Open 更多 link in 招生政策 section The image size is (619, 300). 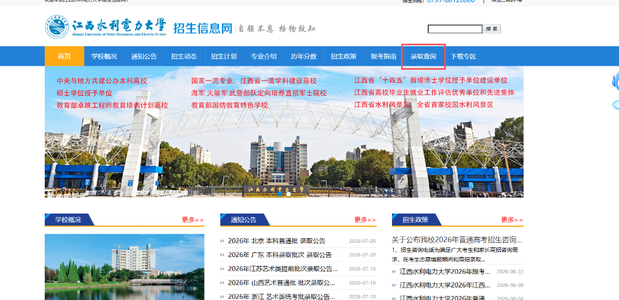[x=512, y=220]
